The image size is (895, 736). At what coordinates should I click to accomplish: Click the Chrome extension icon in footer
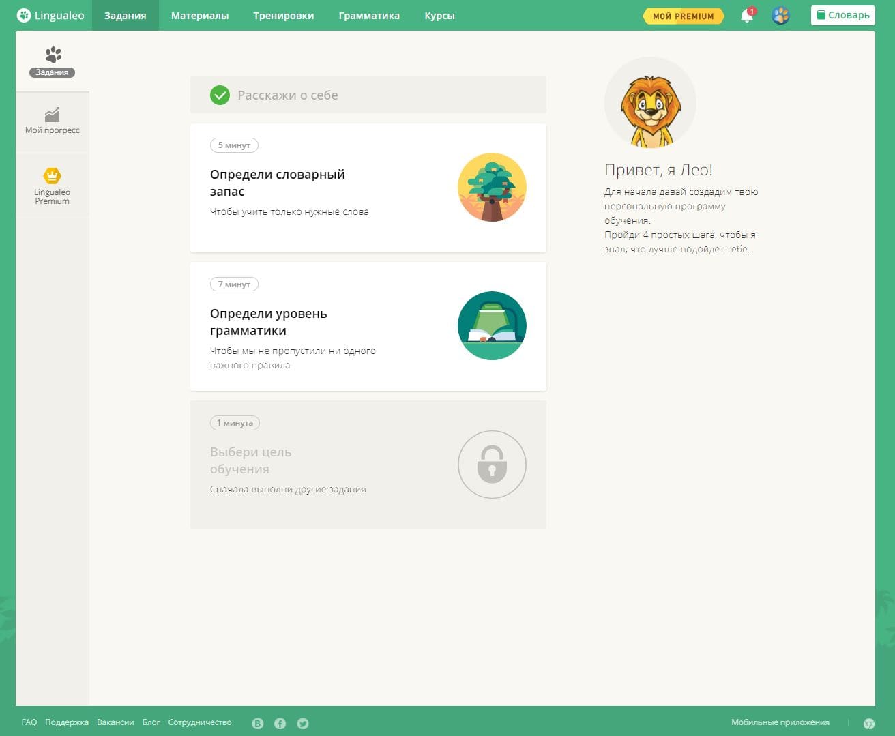pos(869,724)
